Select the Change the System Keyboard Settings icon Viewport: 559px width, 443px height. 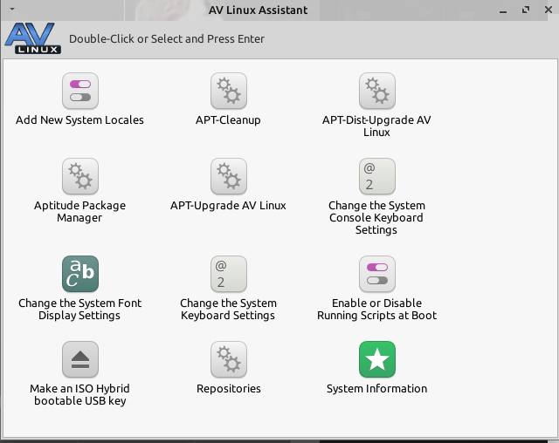click(x=229, y=274)
